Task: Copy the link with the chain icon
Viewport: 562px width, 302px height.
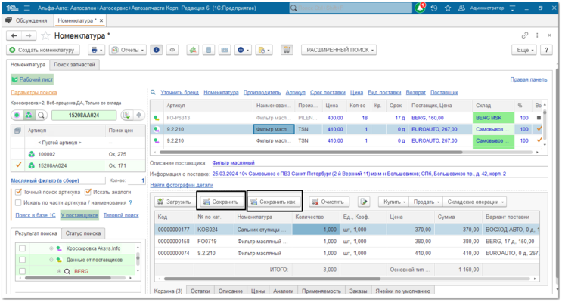Action: (525, 35)
